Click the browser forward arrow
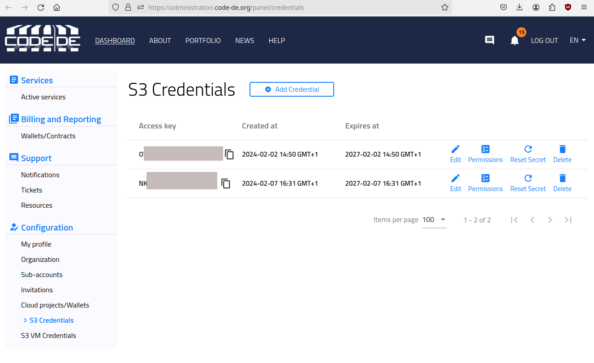This screenshot has width=594, height=363. tap(25, 7)
